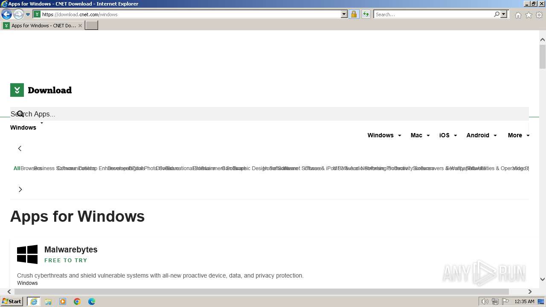Viewport: 546px width, 307px height.
Task: Expand the More navigation menu
Action: pyautogui.click(x=519, y=135)
